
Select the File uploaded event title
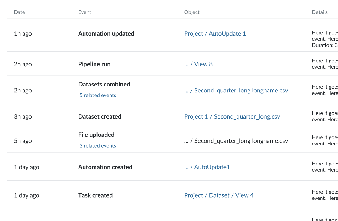pyautogui.click(x=96, y=135)
